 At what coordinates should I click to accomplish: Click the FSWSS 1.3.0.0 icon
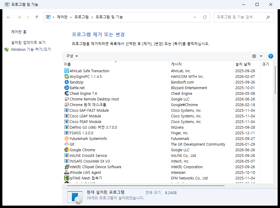click(67, 133)
